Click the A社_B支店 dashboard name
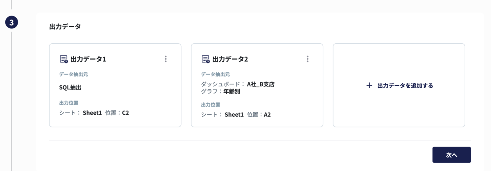491x171 pixels. coord(261,84)
